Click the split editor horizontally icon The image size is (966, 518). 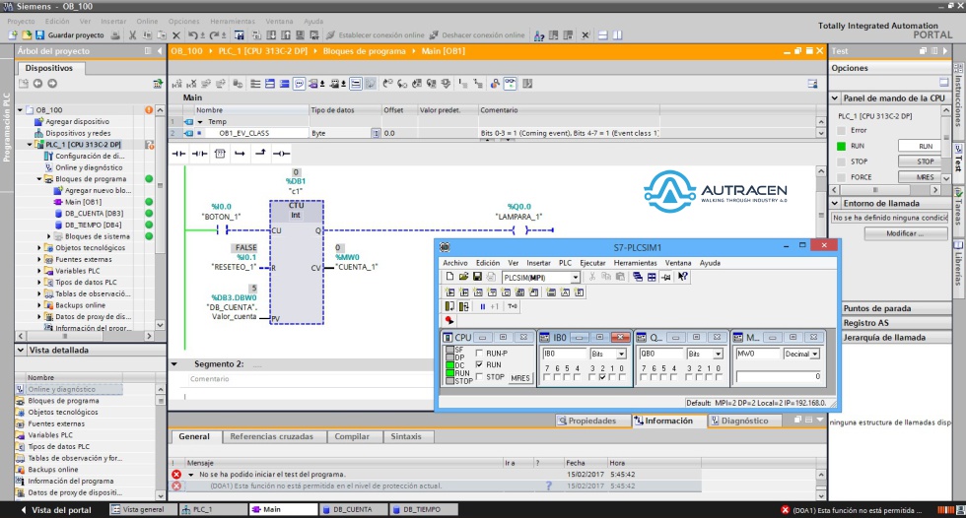(x=602, y=35)
